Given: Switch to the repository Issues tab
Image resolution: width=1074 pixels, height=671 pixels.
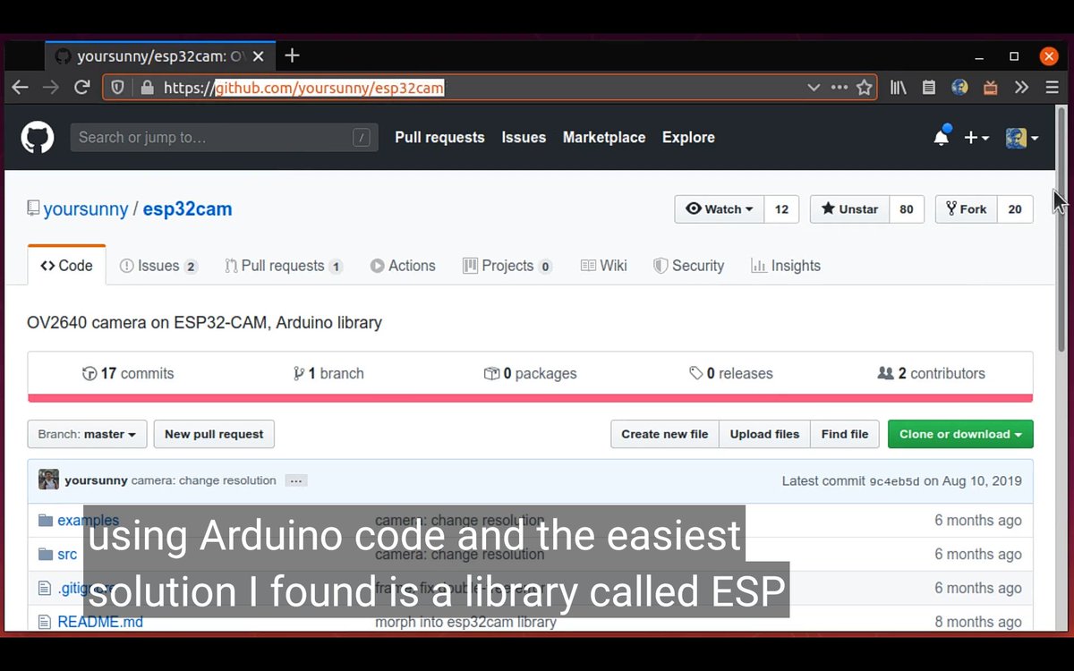Looking at the screenshot, I should 158,266.
